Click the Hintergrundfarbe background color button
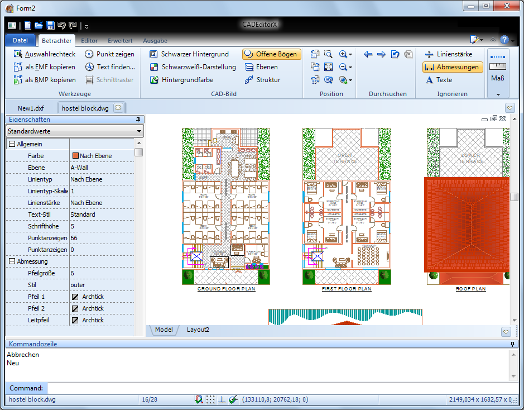The width and height of the screenshot is (524, 410). point(181,80)
